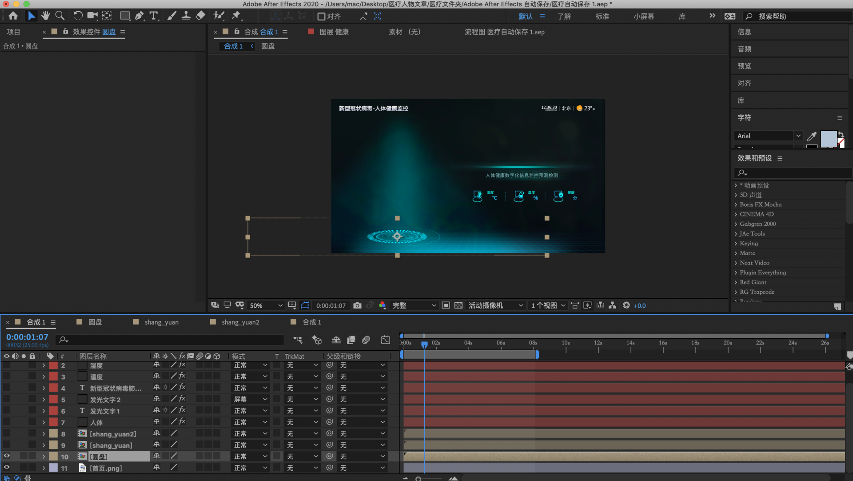Switch to the 小屏幕 workspace
Screen dimensions: 853x481
click(x=644, y=16)
